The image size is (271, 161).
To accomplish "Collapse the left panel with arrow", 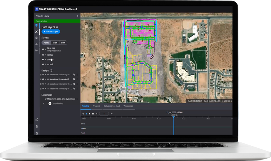I will [x=77, y=16].
